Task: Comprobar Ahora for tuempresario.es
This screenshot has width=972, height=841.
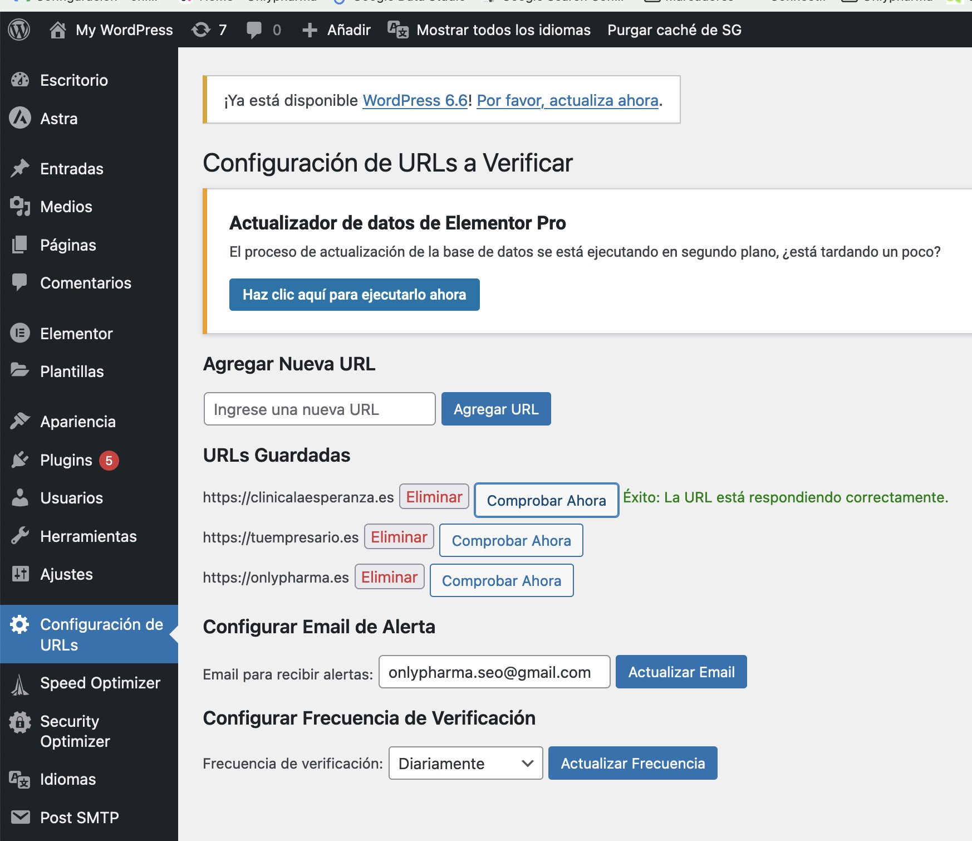Action: click(x=512, y=540)
